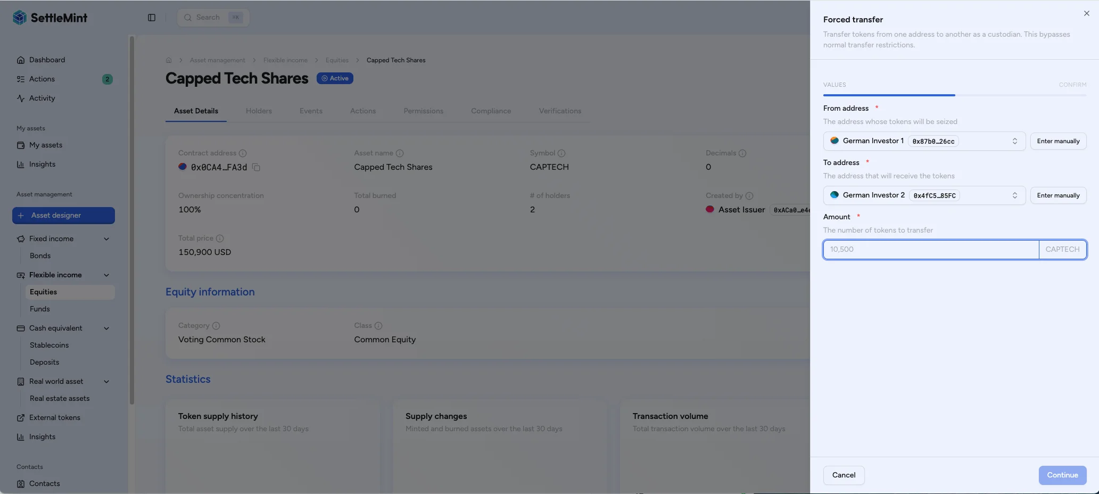
Task: Copy the contract address icon
Action: click(256, 167)
